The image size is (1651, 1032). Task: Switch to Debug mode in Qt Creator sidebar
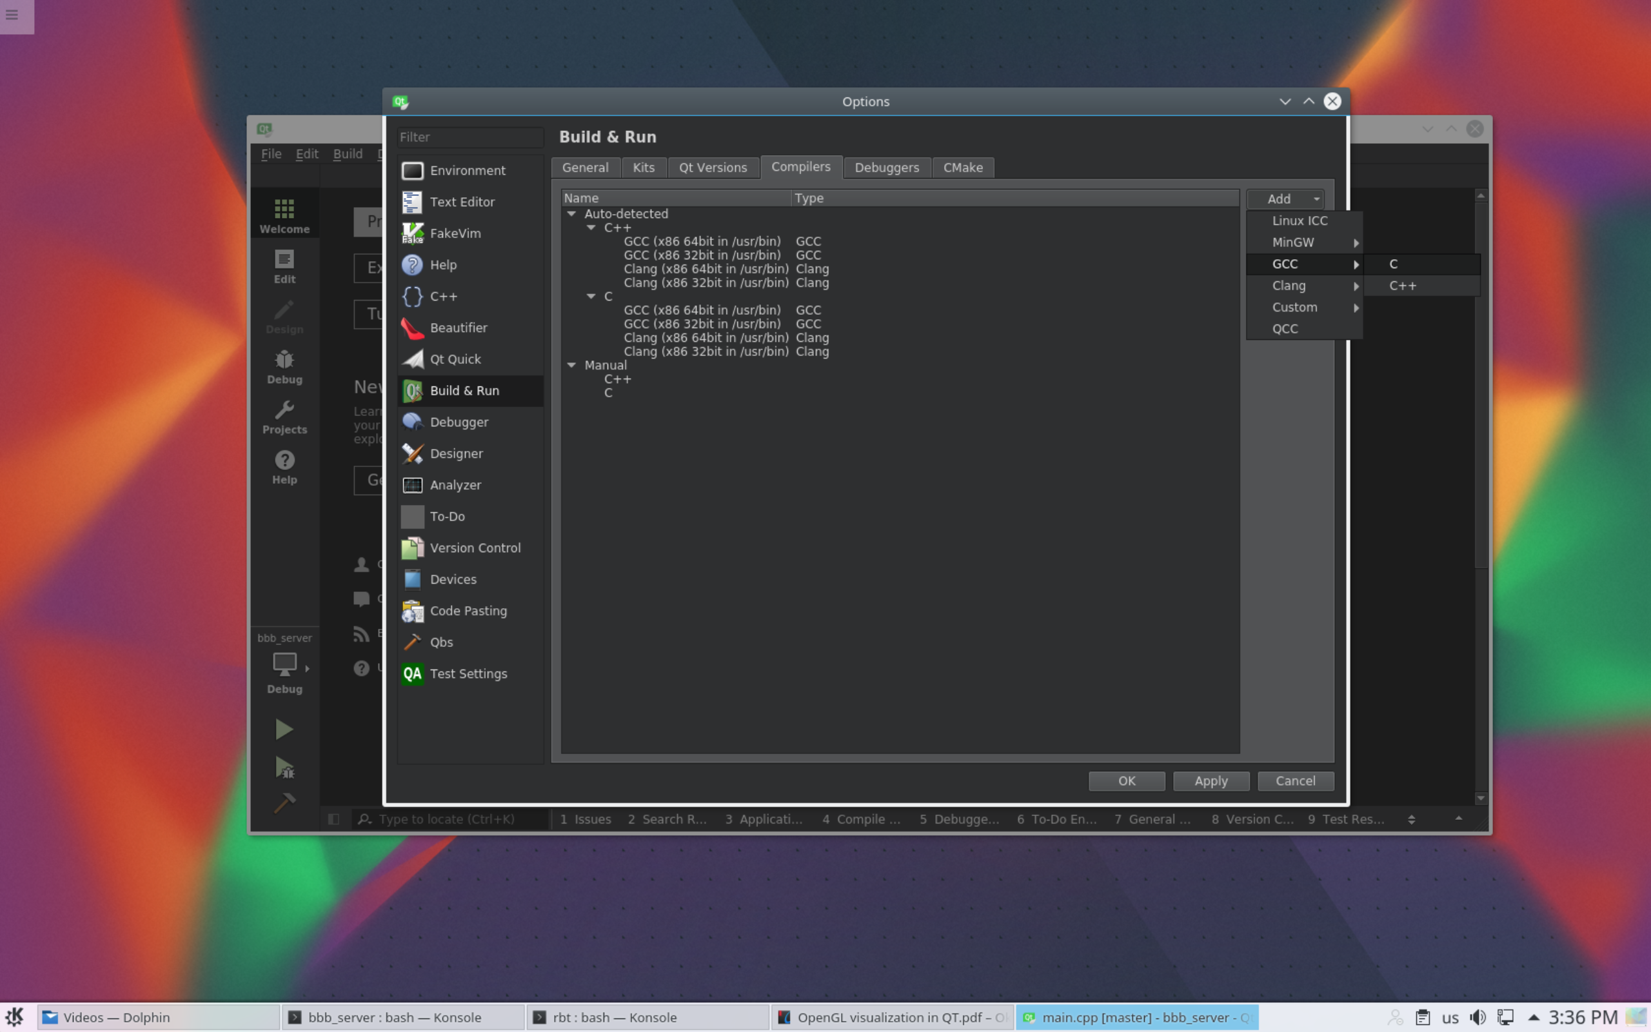click(284, 366)
